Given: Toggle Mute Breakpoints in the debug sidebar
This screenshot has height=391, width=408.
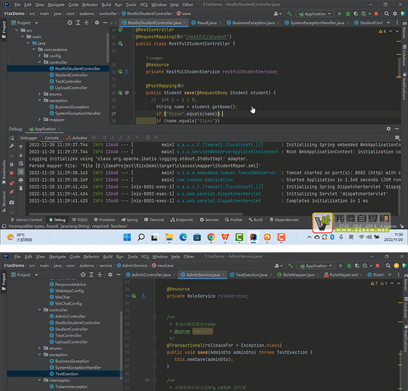Looking at the screenshot, I should pos(12,192).
